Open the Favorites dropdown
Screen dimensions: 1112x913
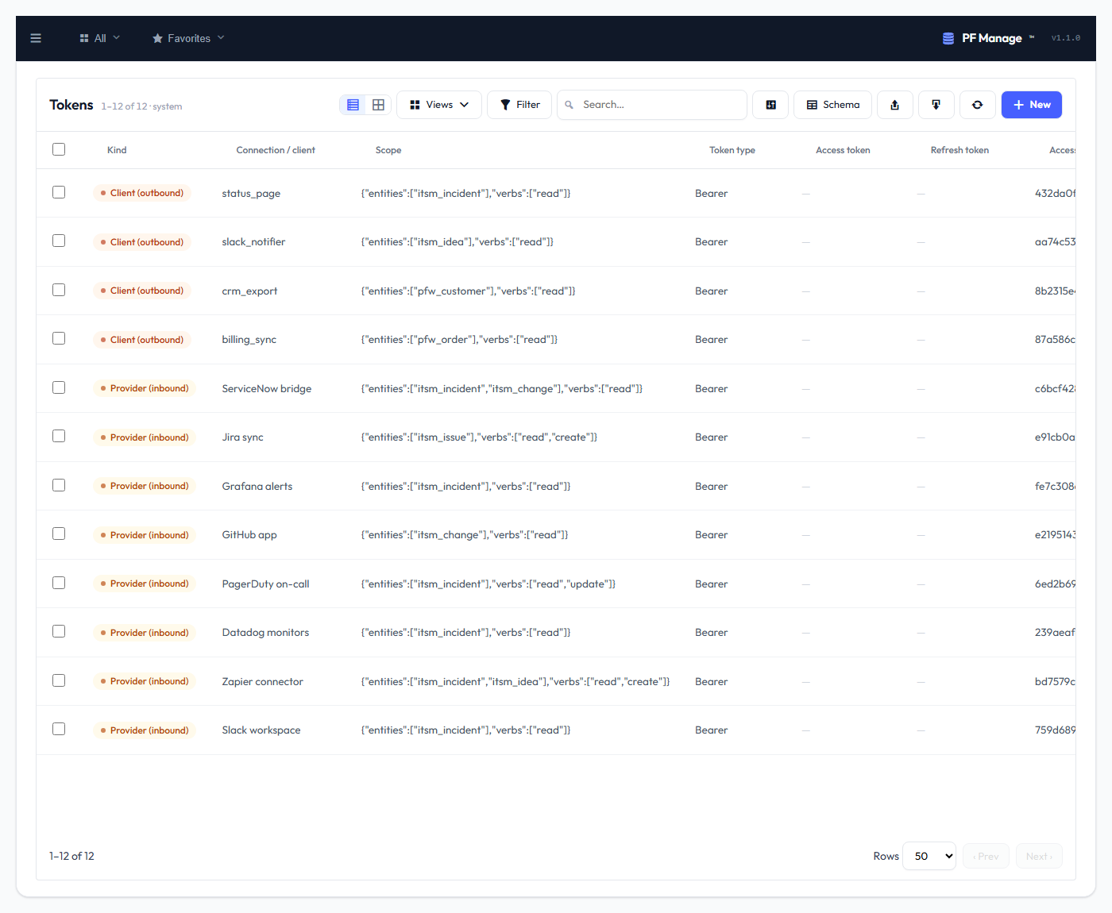click(189, 38)
